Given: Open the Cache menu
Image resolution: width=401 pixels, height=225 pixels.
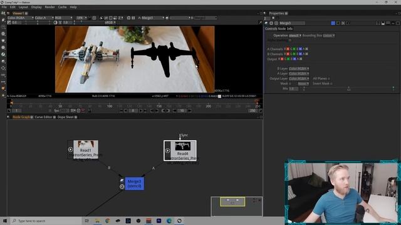Looking at the screenshot, I should pos(62,7).
